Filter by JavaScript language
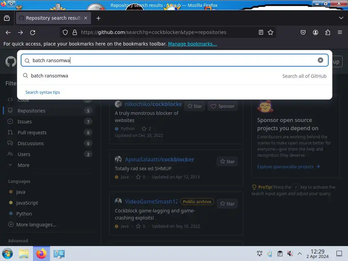 pos(27,203)
